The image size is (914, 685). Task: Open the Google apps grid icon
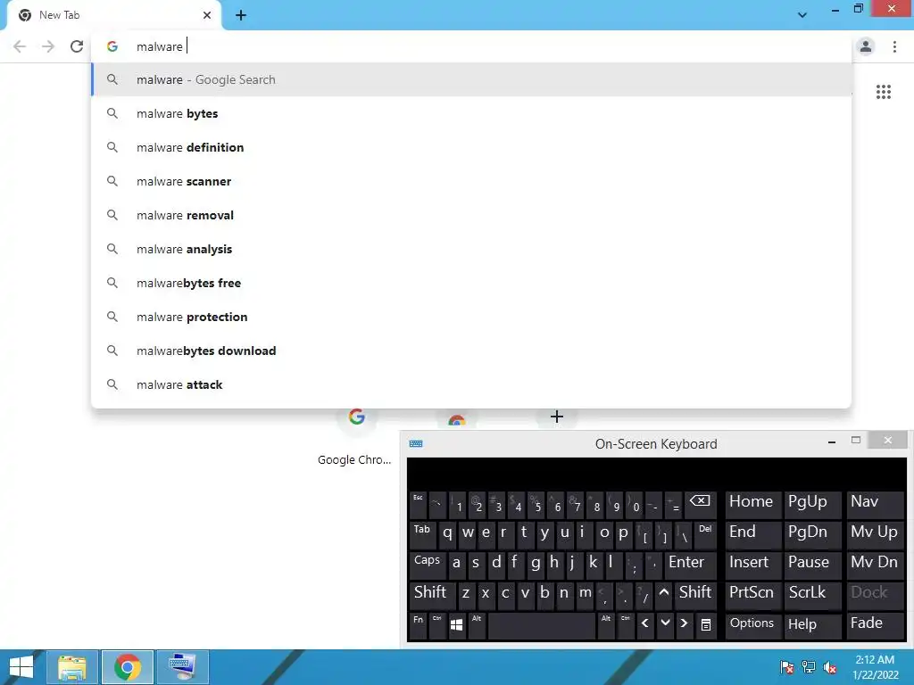pyautogui.click(x=883, y=92)
